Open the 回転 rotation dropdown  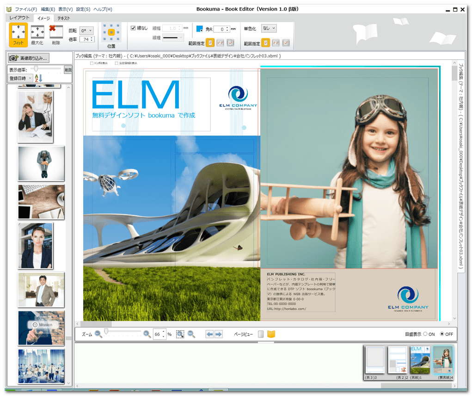pos(86,30)
